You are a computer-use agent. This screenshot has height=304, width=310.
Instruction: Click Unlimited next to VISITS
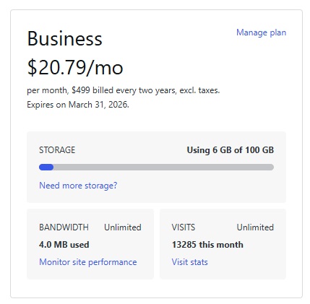pos(255,227)
